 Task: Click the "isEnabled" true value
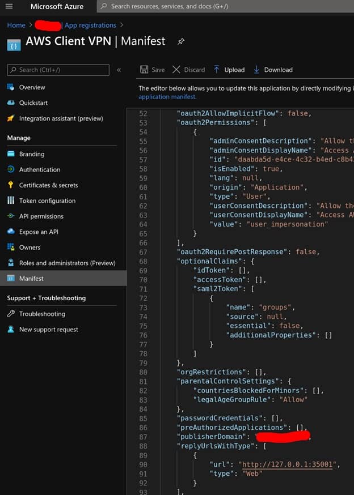[271, 169]
